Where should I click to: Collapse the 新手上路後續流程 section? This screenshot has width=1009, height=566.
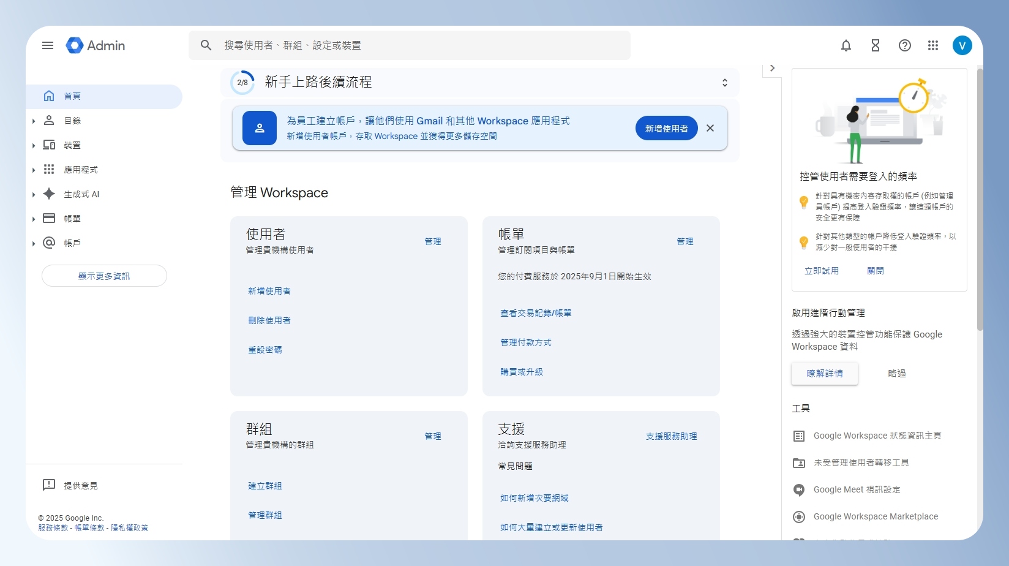[x=725, y=82]
